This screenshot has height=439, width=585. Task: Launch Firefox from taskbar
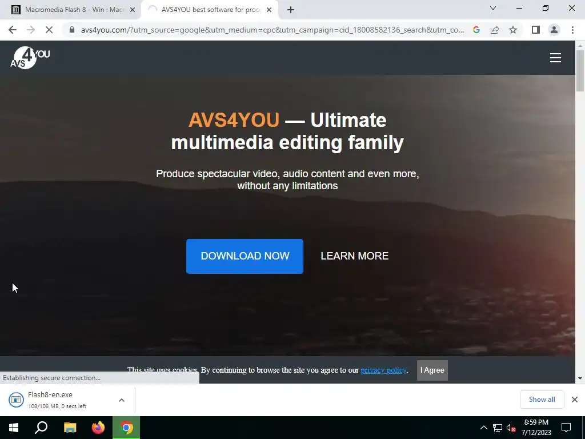tap(98, 428)
